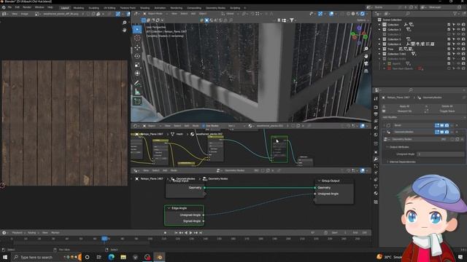Expand the Internal Dependencies panel
The height and width of the screenshot is (262, 467).
(387, 162)
